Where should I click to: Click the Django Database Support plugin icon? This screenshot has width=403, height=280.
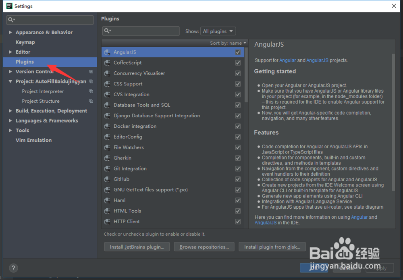coord(107,116)
